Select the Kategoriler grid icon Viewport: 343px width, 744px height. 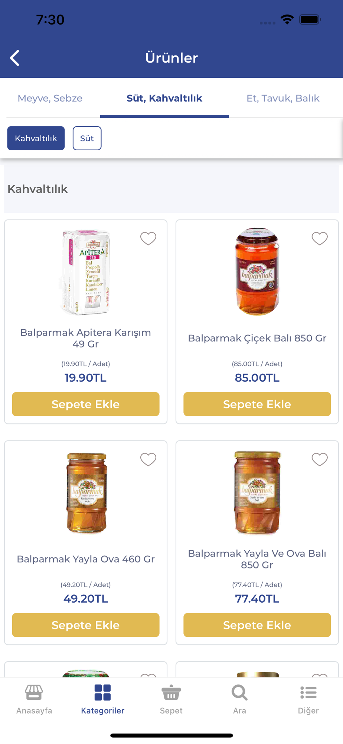(x=102, y=693)
